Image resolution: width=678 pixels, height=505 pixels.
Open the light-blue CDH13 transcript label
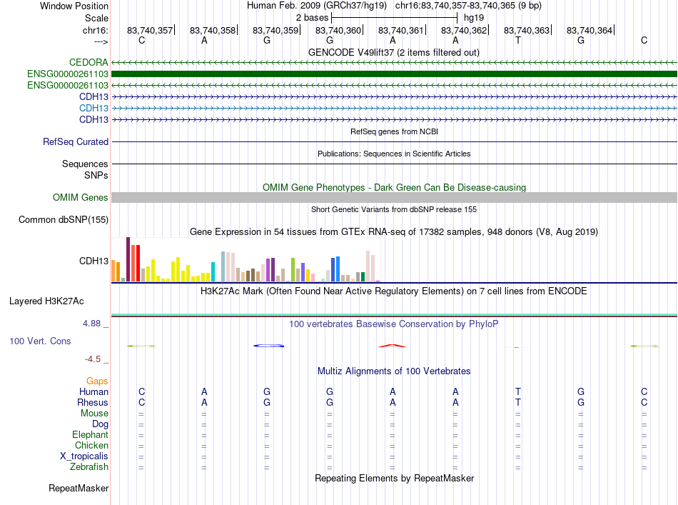point(93,108)
